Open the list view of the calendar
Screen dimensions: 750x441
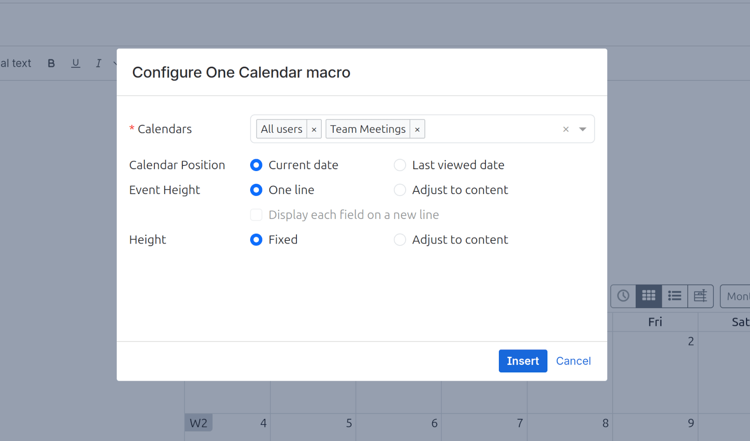tap(674, 296)
